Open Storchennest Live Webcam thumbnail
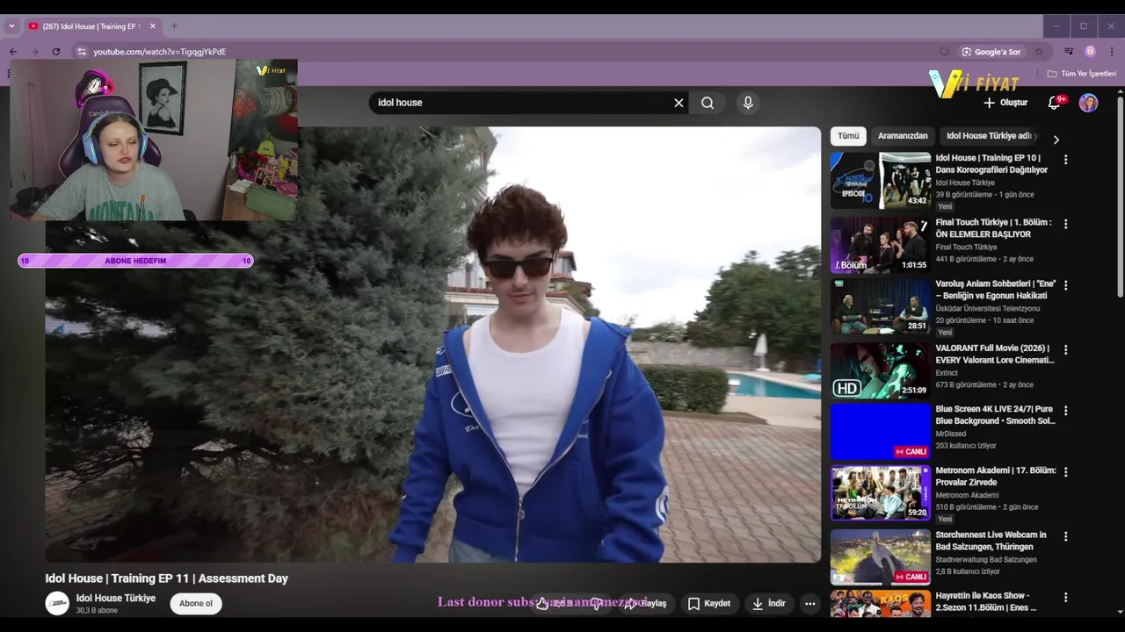Viewport: 1125px width, 632px height. [881, 557]
